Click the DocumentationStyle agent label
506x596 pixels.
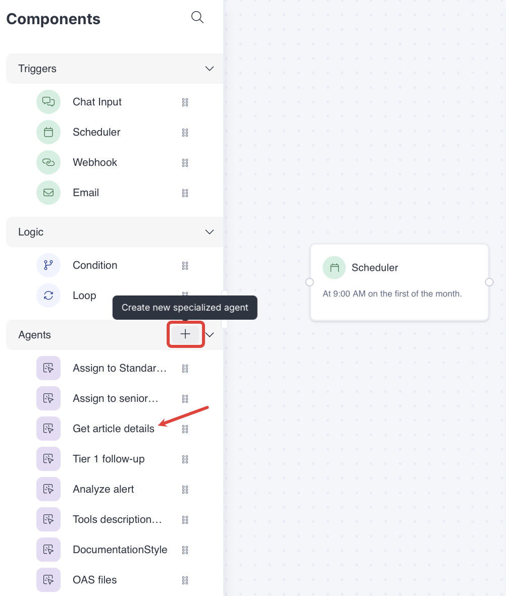pyautogui.click(x=120, y=550)
